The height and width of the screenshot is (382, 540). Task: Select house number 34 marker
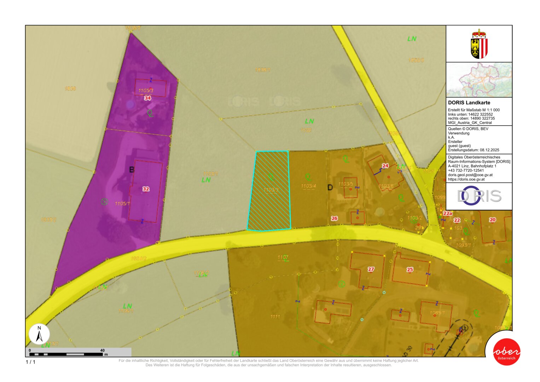click(147, 98)
